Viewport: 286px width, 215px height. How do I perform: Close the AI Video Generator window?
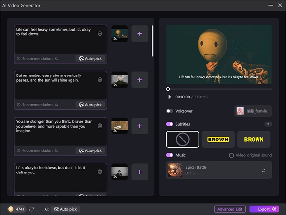[x=280, y=5]
